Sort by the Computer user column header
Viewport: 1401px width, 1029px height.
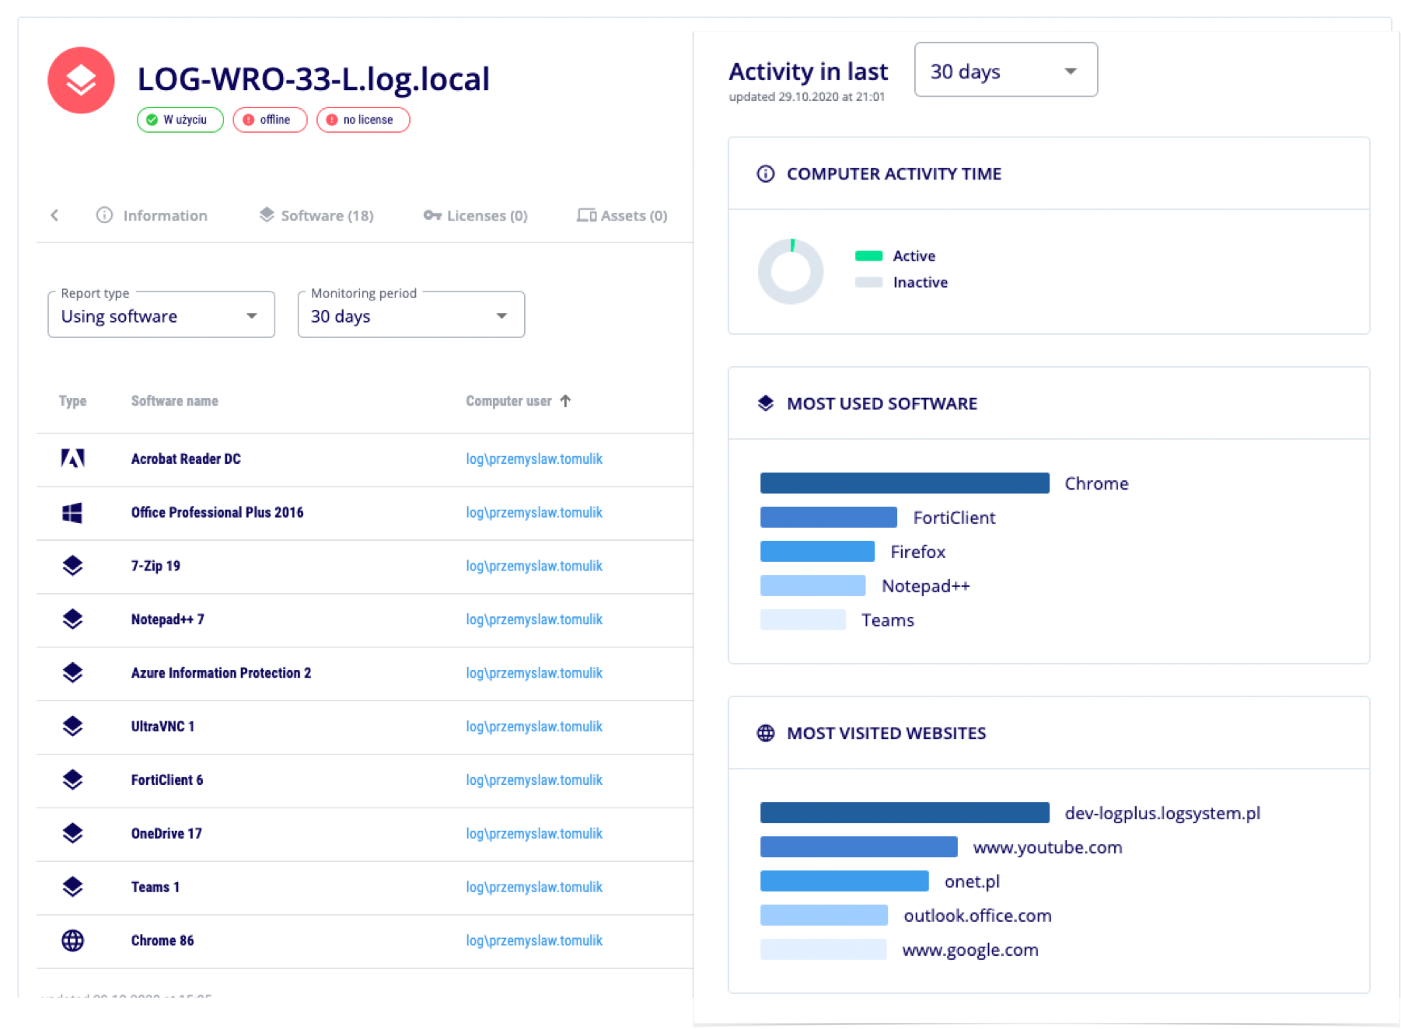coord(508,401)
